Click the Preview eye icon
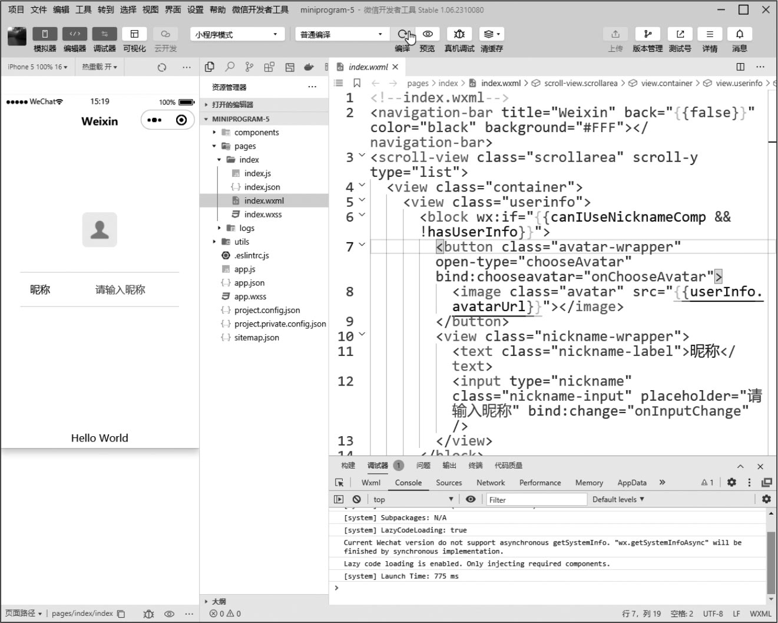The width and height of the screenshot is (778, 623). pyautogui.click(x=428, y=34)
